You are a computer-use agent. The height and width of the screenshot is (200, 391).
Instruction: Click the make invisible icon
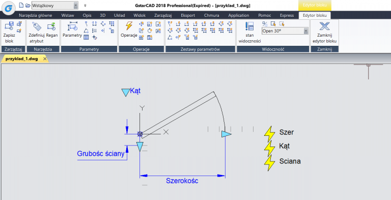[282, 24]
